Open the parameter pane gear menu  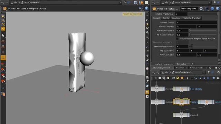201,9
